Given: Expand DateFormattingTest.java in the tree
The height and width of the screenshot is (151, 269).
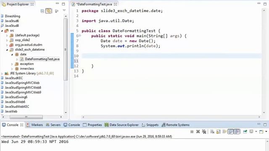Looking at the screenshot, I should coord(17,59).
